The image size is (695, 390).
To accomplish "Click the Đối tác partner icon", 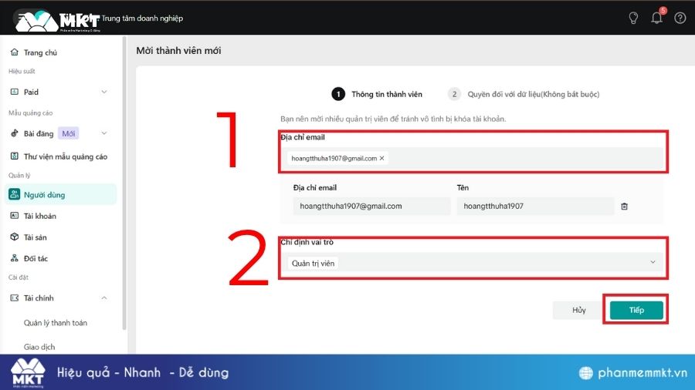I will pos(14,258).
